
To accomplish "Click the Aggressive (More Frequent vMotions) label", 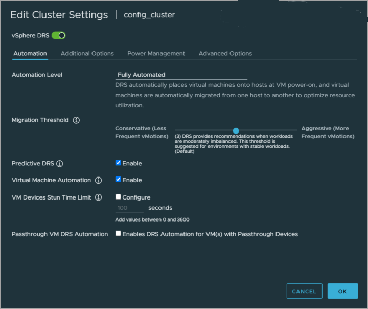I will (328, 133).
